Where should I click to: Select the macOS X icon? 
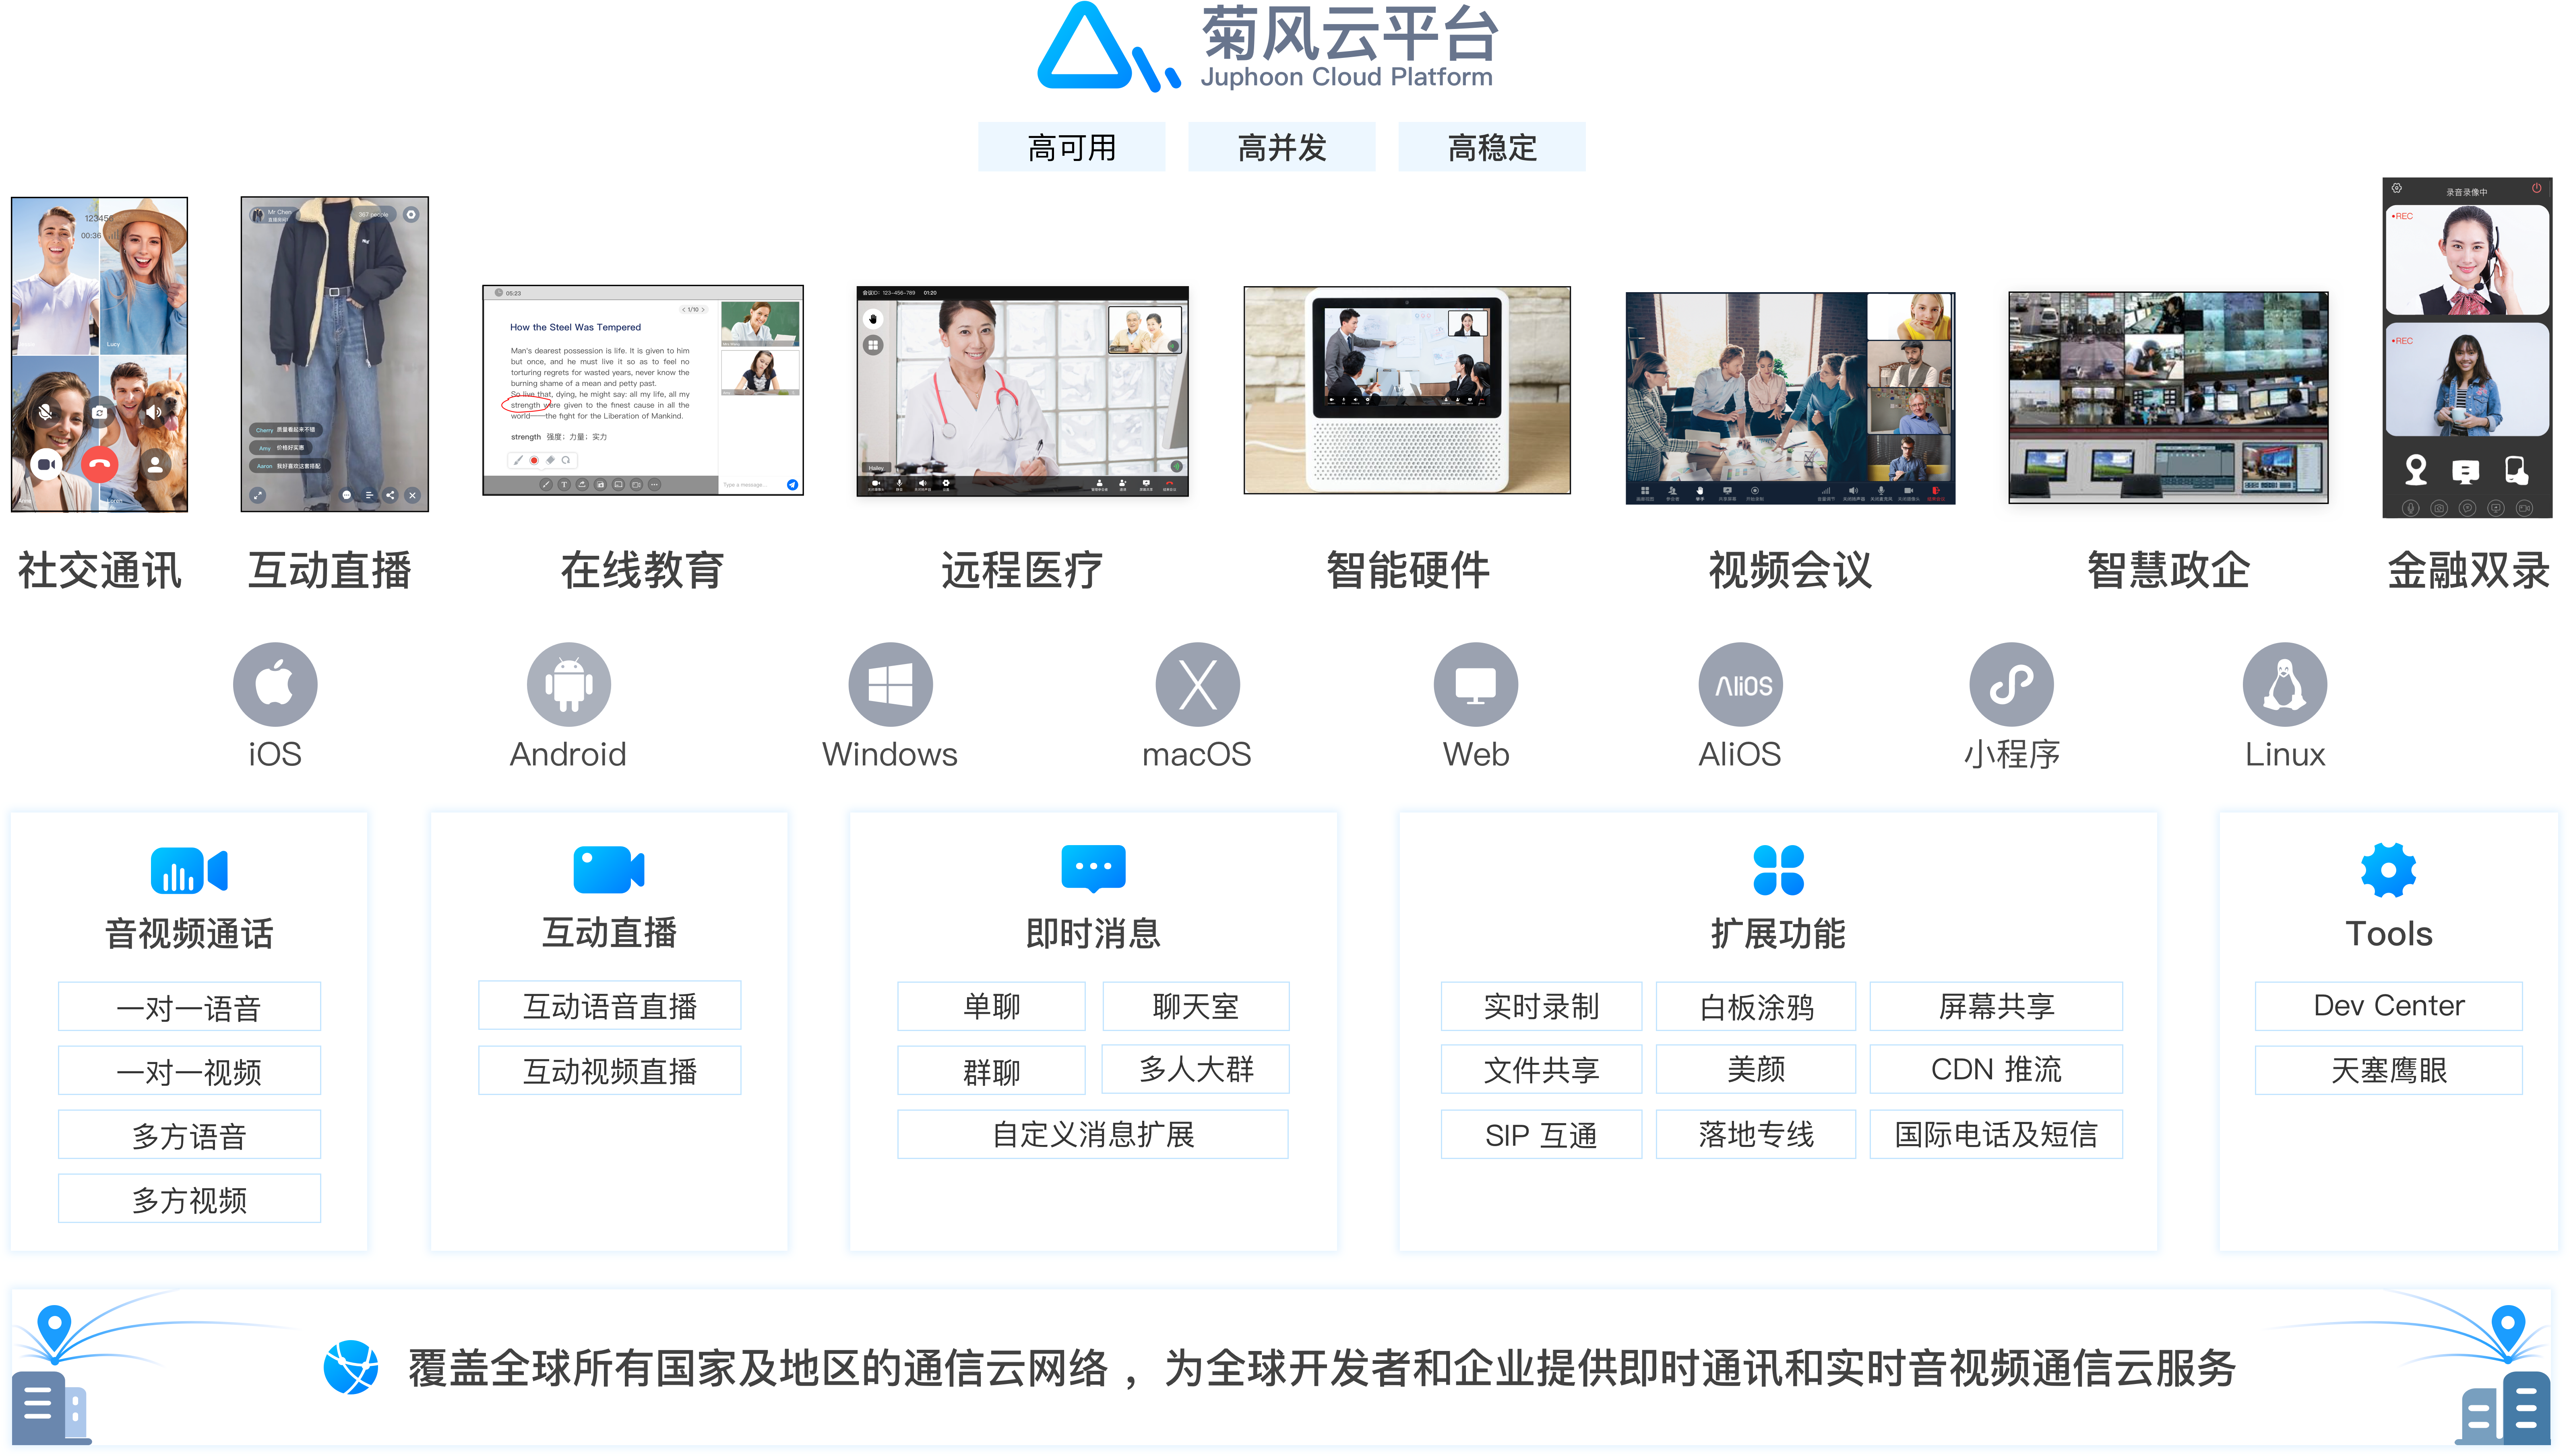(x=1197, y=684)
